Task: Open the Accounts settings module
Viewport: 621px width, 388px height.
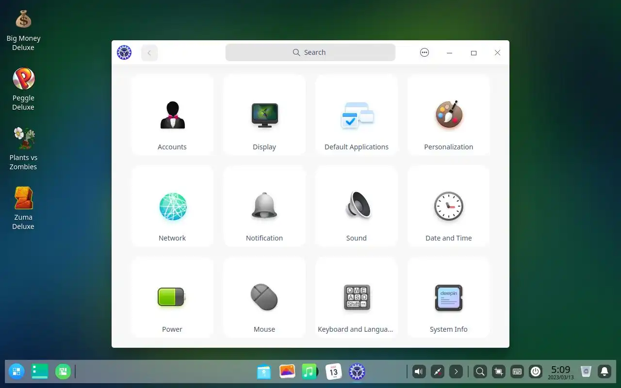Action: click(x=172, y=115)
